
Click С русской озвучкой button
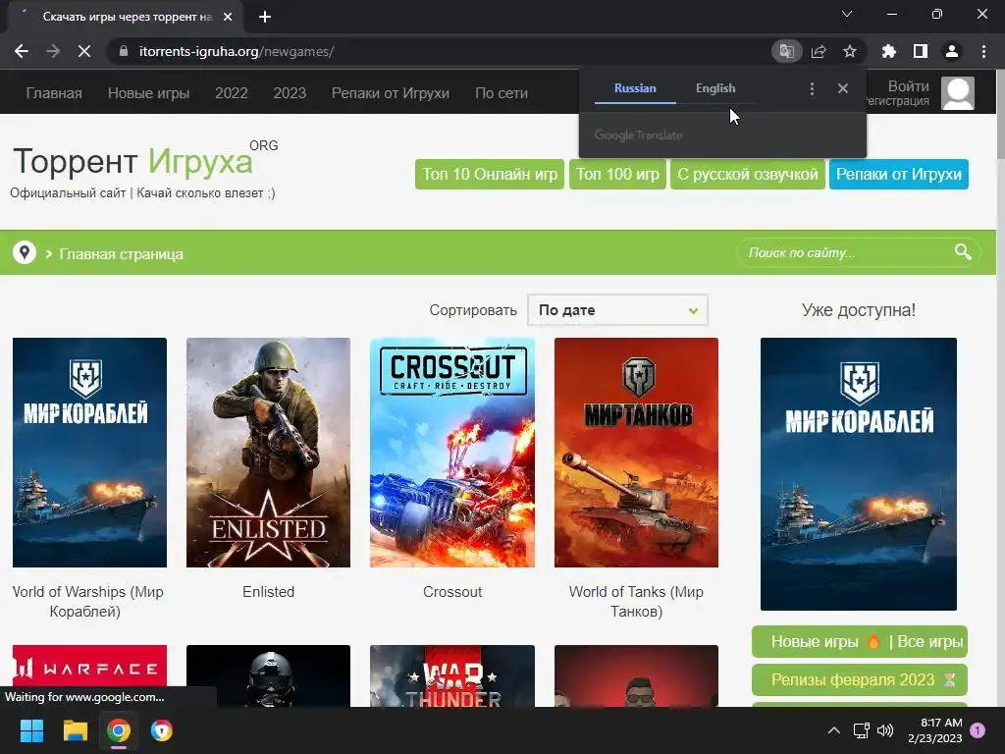click(x=747, y=175)
